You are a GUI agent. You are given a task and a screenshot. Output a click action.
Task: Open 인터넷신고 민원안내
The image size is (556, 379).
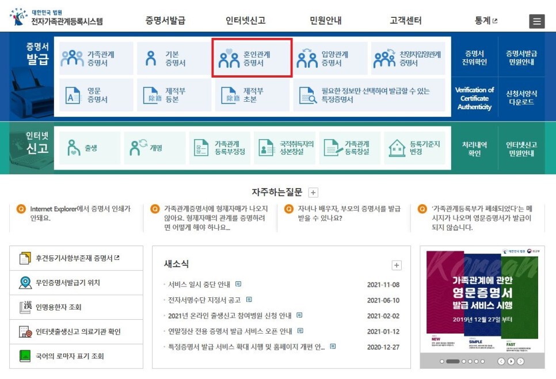521,149
